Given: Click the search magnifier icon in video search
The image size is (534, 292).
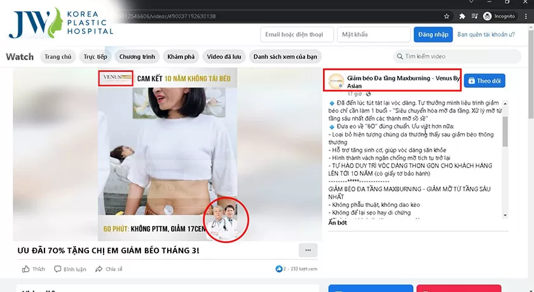Looking at the screenshot, I should [x=400, y=56].
